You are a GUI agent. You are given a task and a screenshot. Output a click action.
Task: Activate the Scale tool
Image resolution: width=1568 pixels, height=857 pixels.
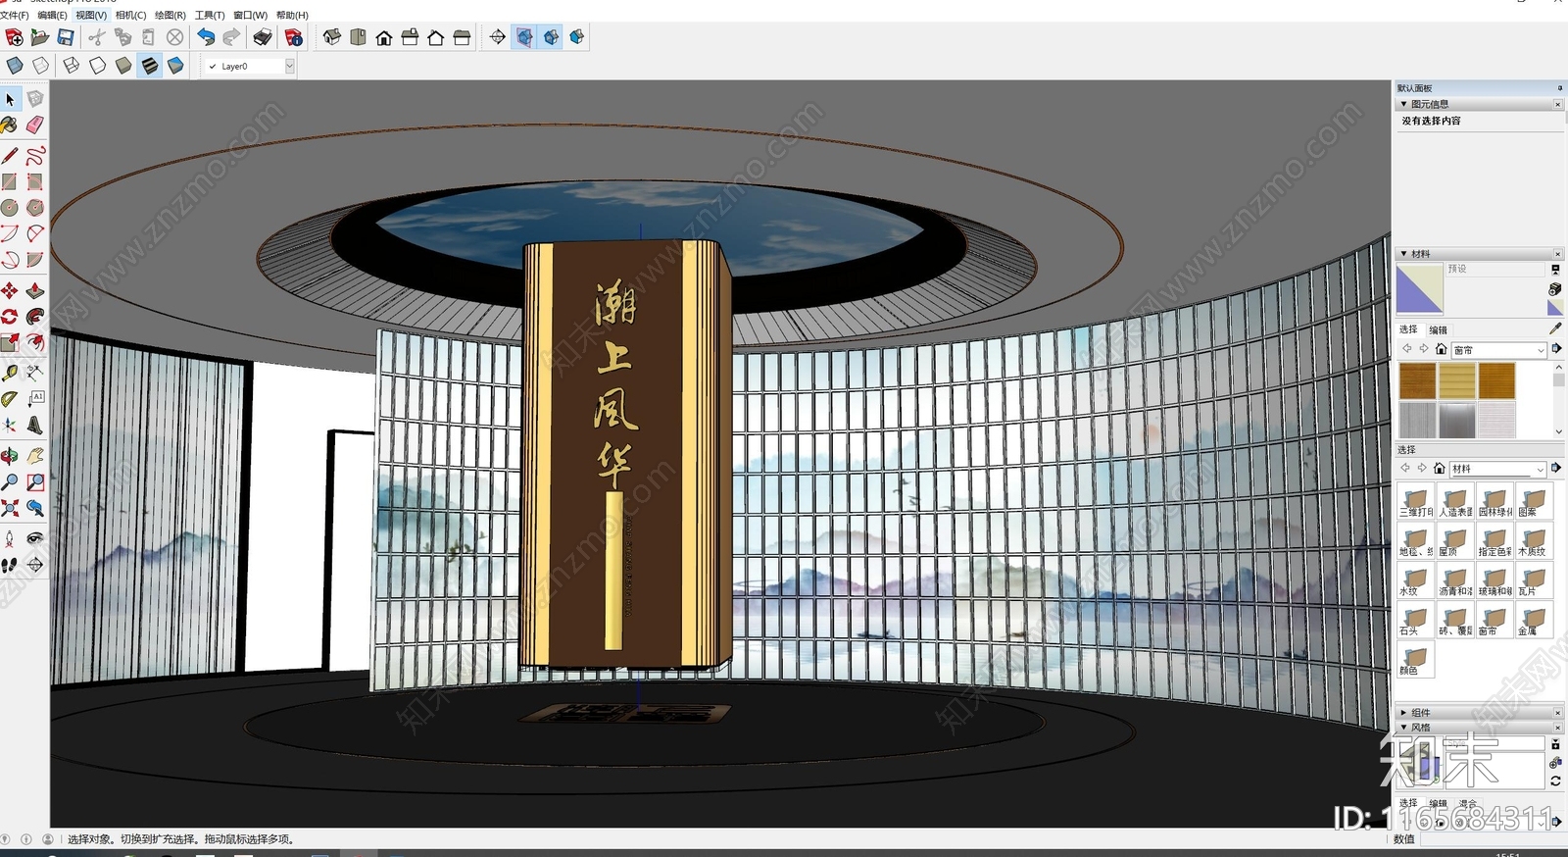tap(10, 342)
